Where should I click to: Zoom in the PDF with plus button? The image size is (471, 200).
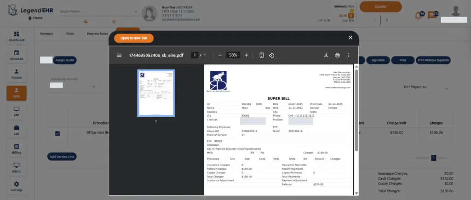click(246, 55)
